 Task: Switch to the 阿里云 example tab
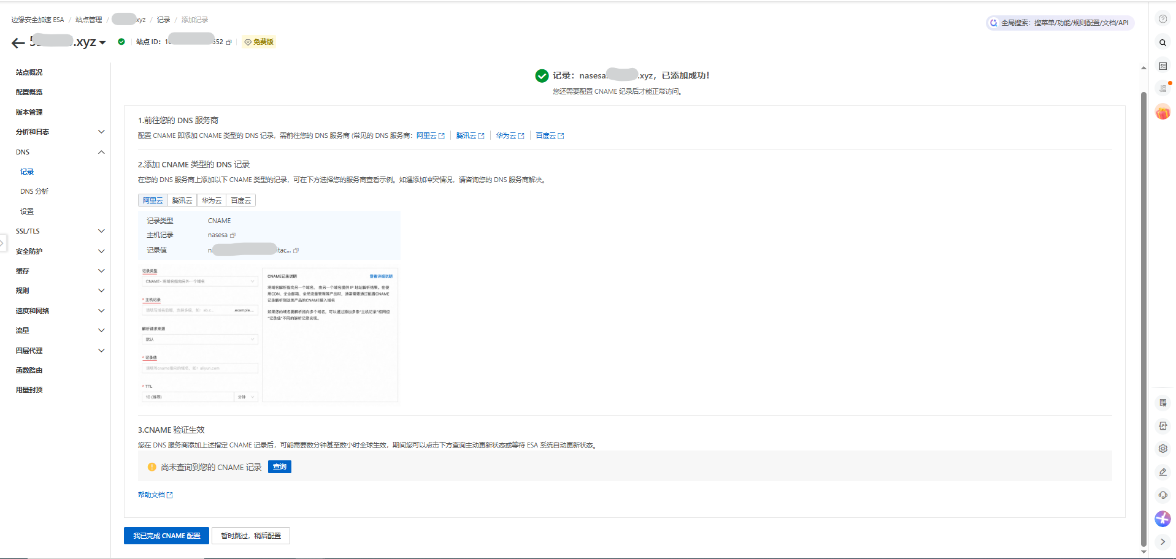[153, 200]
